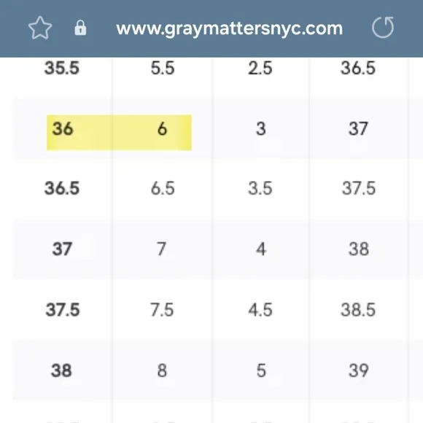The image size is (423, 423).
Task: Select the bold 38 row label
Action: [61, 370]
